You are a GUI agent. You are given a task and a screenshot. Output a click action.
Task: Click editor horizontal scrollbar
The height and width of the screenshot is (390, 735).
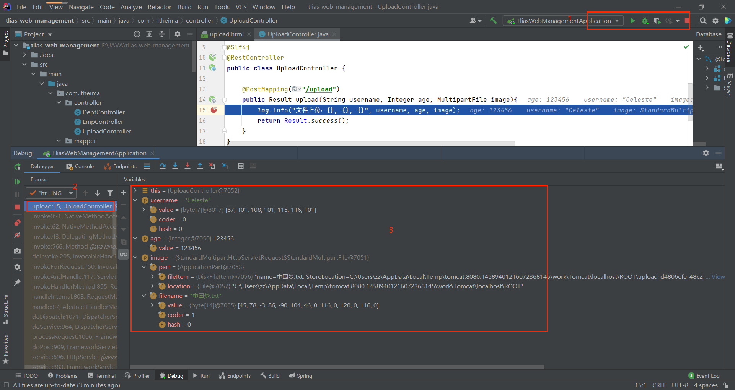tap(372, 144)
